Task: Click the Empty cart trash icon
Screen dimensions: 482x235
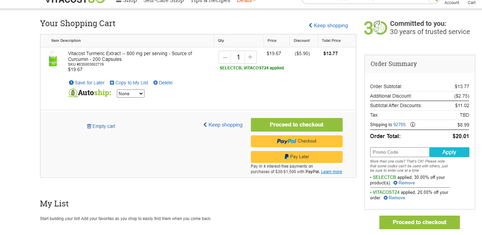Action: click(x=89, y=126)
